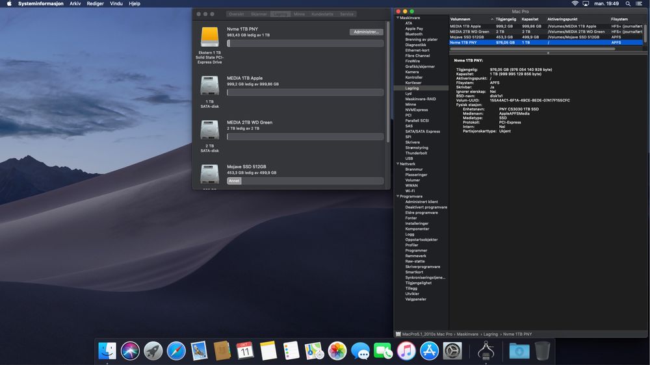This screenshot has width=650, height=365.
Task: Click Tilgjengelig column header
Action: click(x=506, y=19)
